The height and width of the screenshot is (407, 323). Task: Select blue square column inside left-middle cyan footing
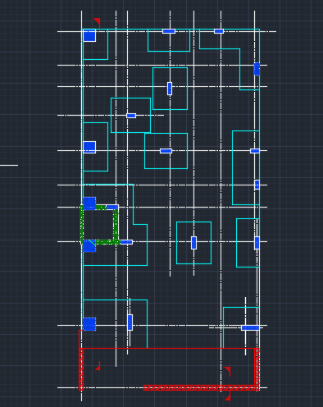coord(89,147)
